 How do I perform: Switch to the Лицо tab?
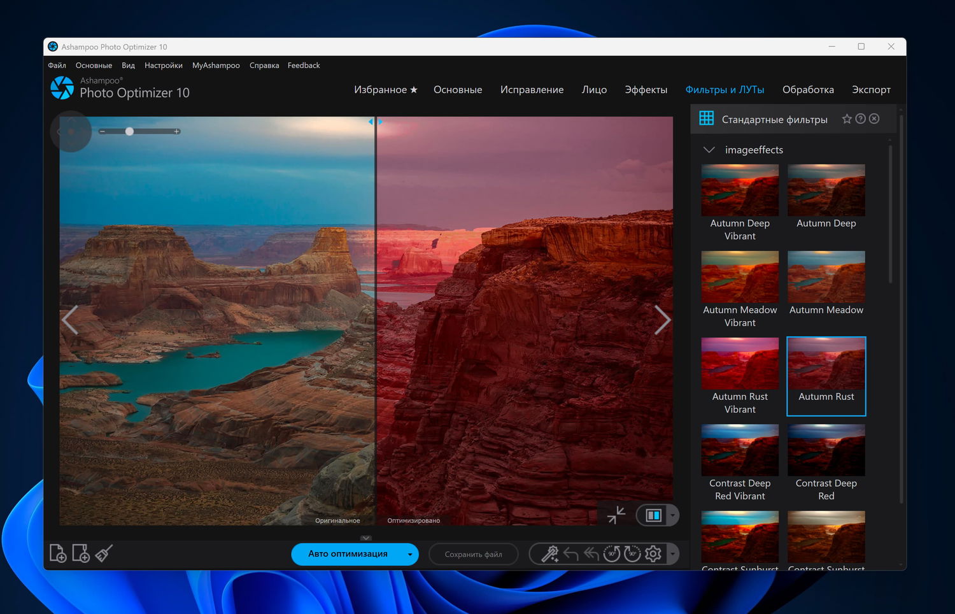(594, 90)
